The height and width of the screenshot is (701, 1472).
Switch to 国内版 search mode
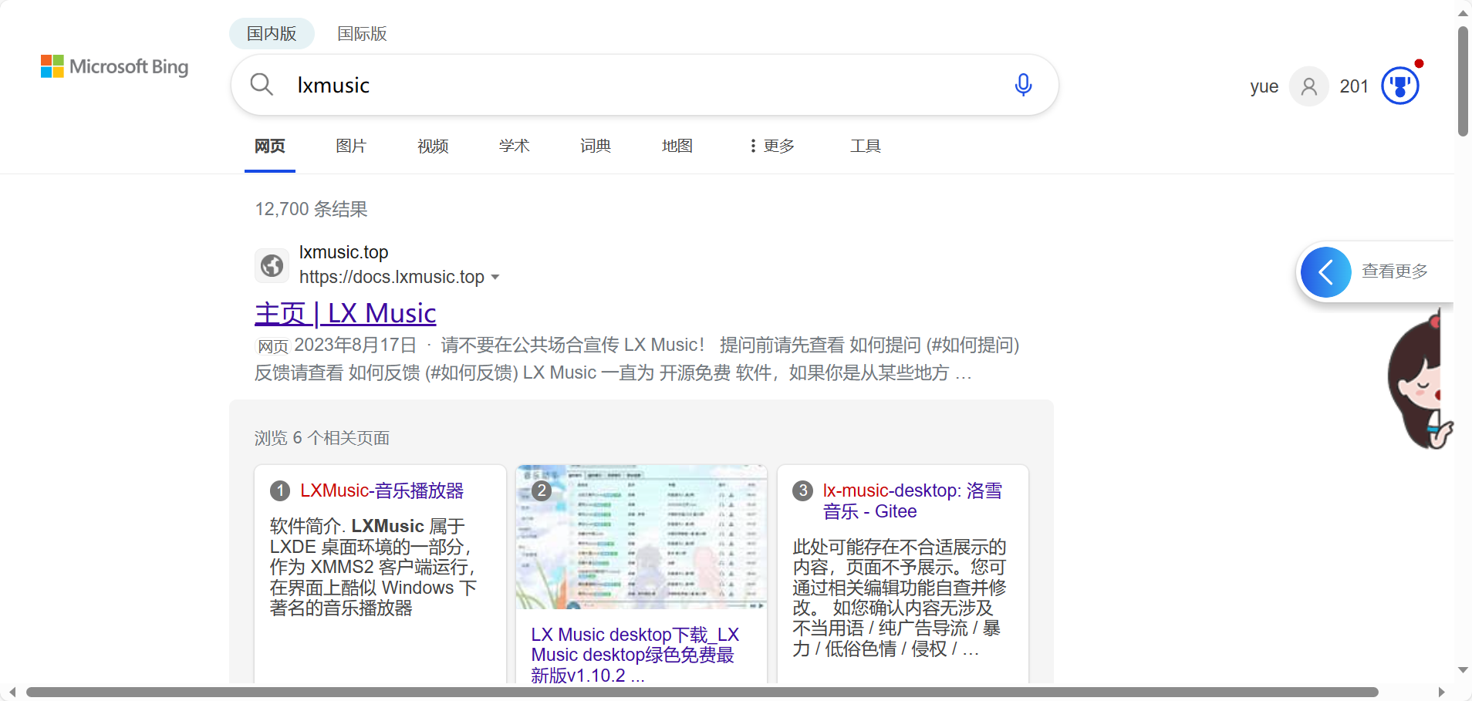[272, 34]
